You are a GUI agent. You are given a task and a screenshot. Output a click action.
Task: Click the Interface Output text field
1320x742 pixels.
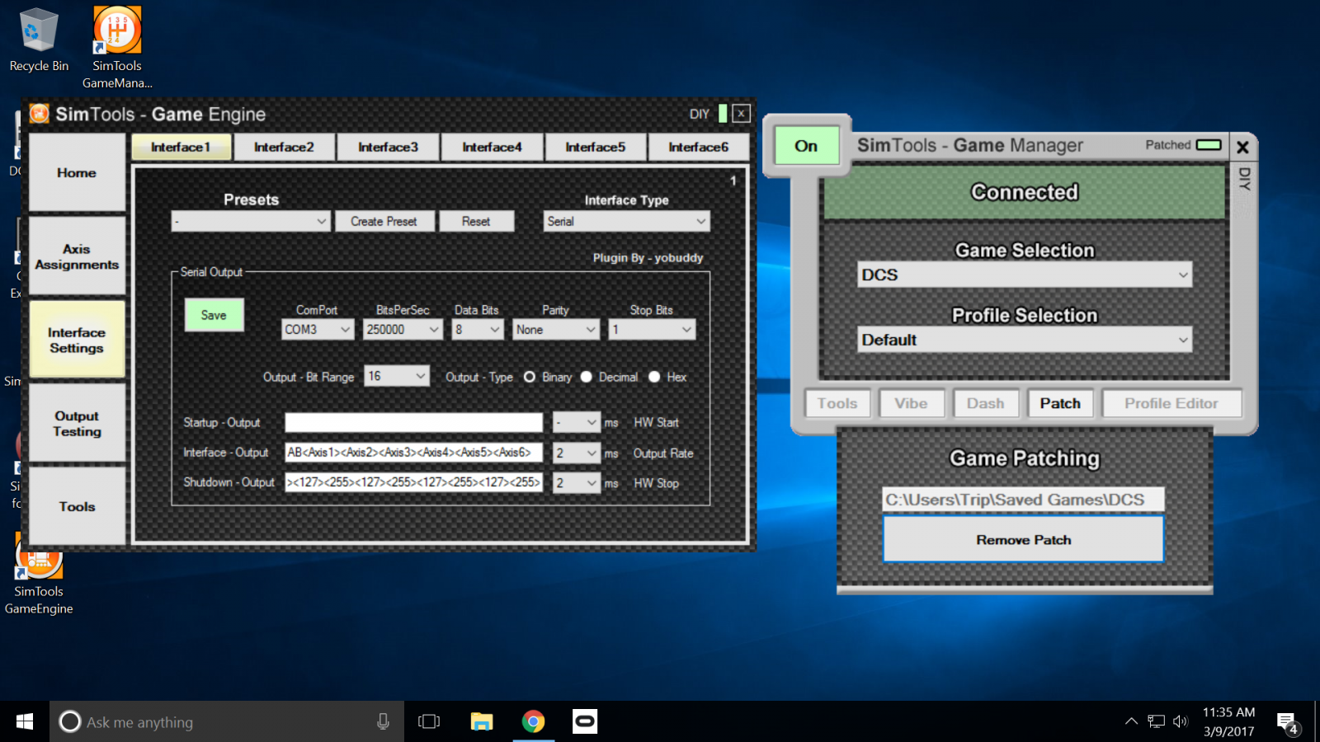click(x=413, y=452)
